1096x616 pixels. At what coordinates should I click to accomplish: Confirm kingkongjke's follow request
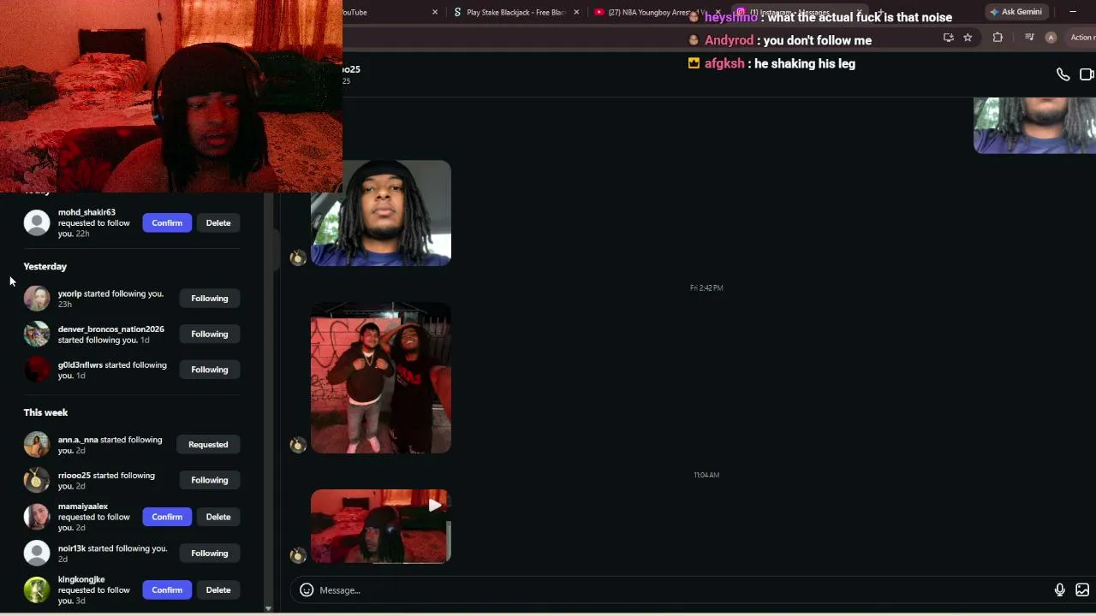[167, 589]
